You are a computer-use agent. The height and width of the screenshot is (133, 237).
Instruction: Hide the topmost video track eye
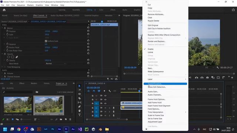point(105,96)
